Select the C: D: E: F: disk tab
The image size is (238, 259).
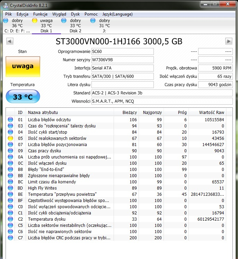[x=17, y=26]
